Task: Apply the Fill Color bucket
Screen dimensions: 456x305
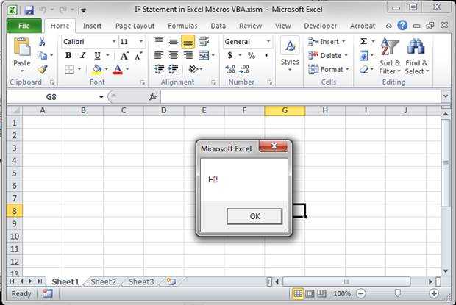Action: (x=97, y=70)
